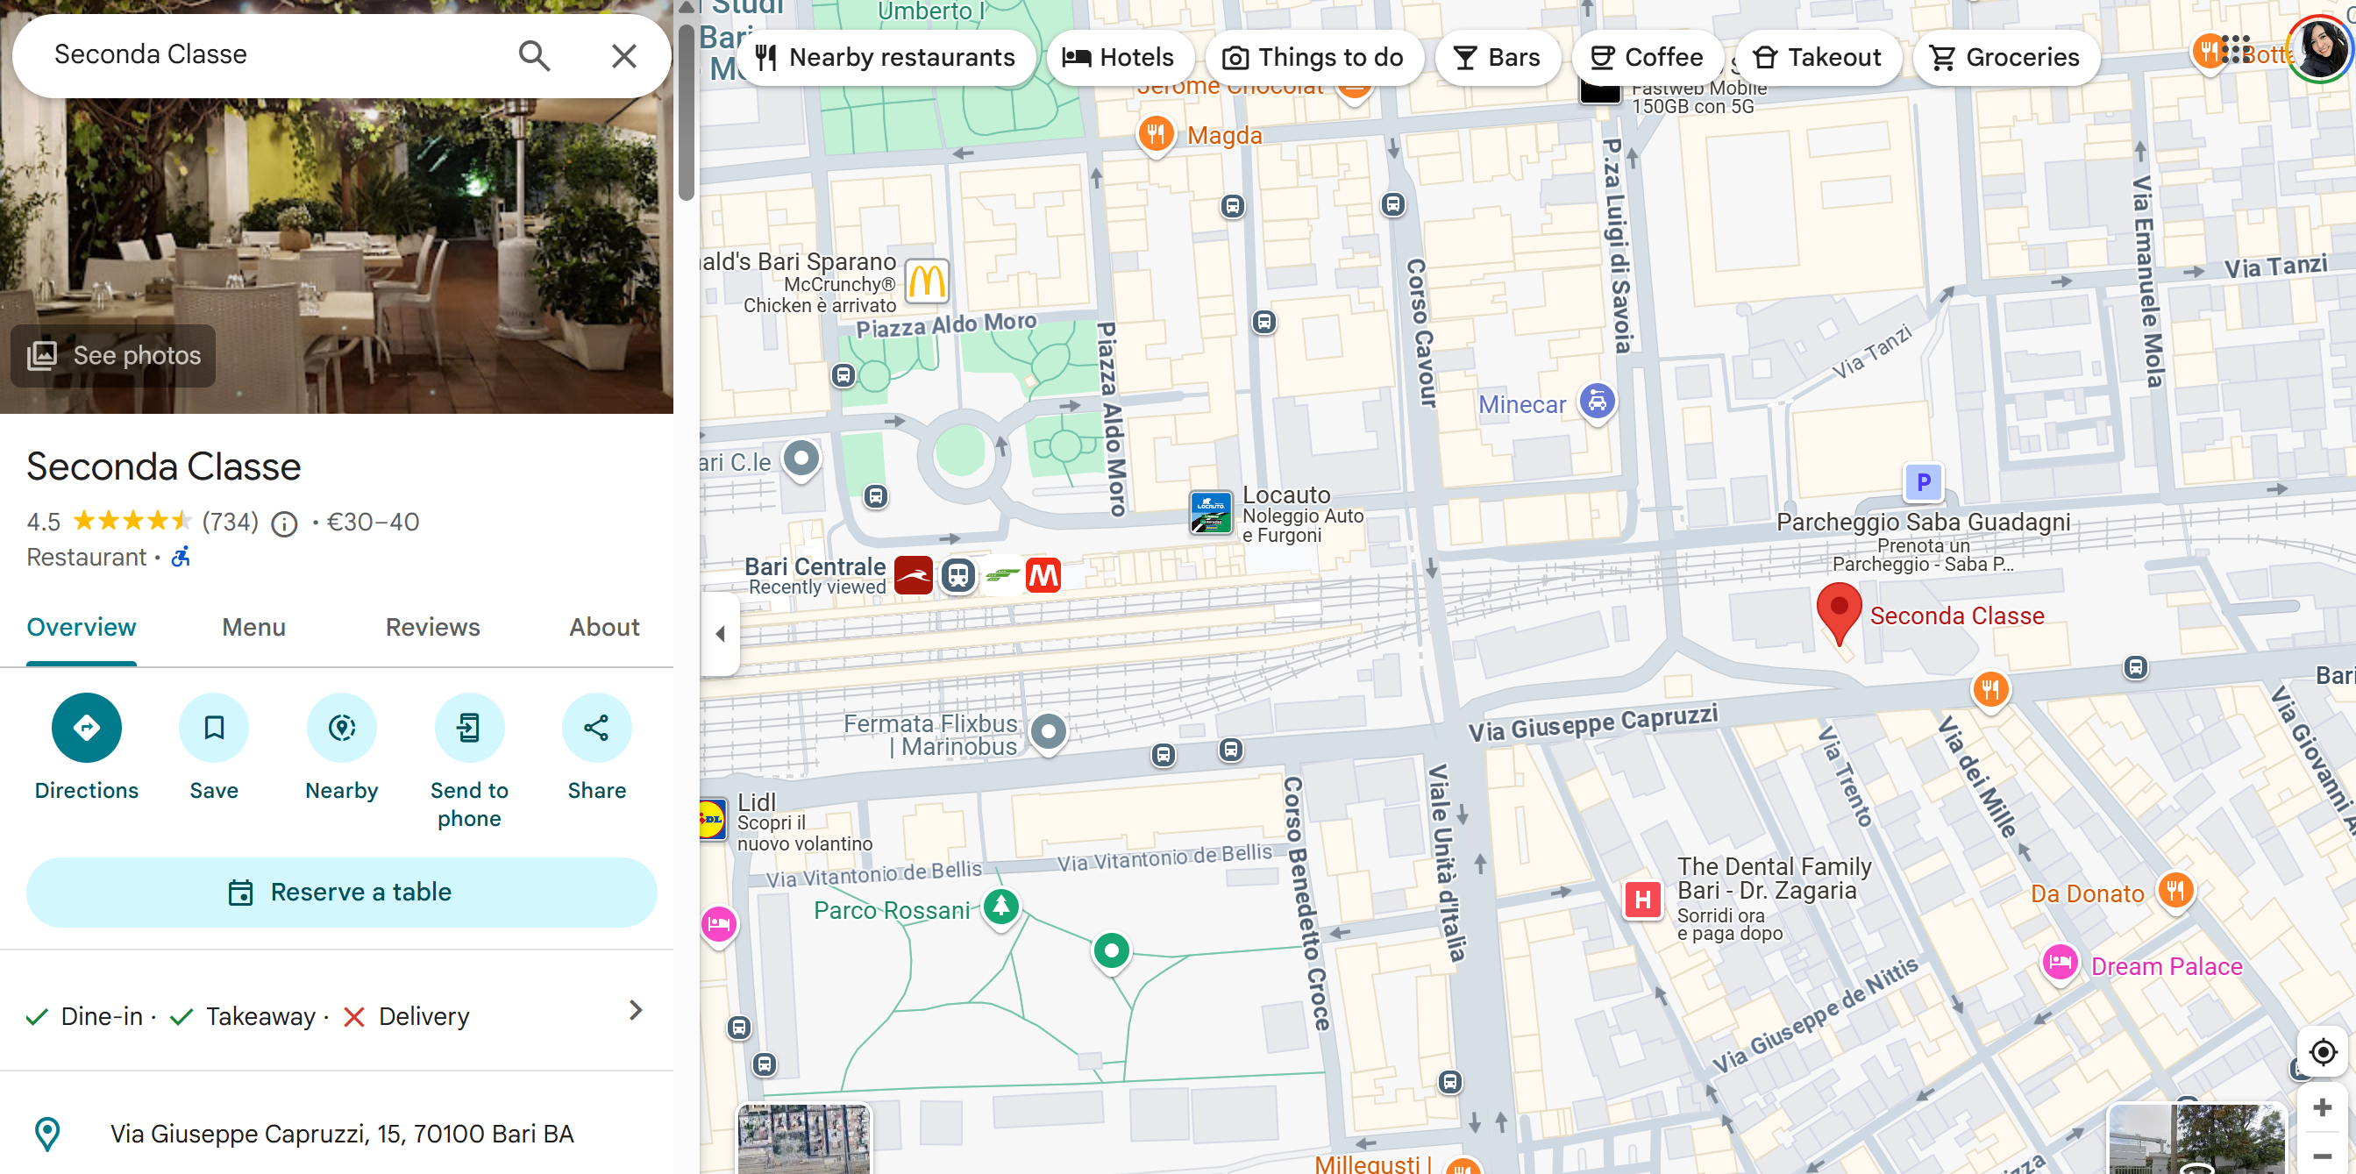Click Bari Centrale train station icon
Viewport: 2356px width, 1174px height.
[x=957, y=576]
